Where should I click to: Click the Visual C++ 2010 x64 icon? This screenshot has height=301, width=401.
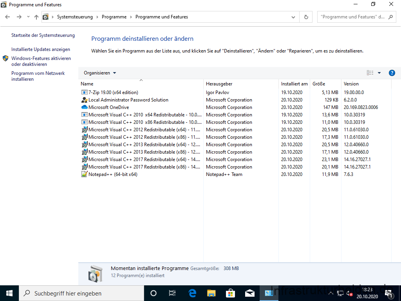pyautogui.click(x=85, y=115)
